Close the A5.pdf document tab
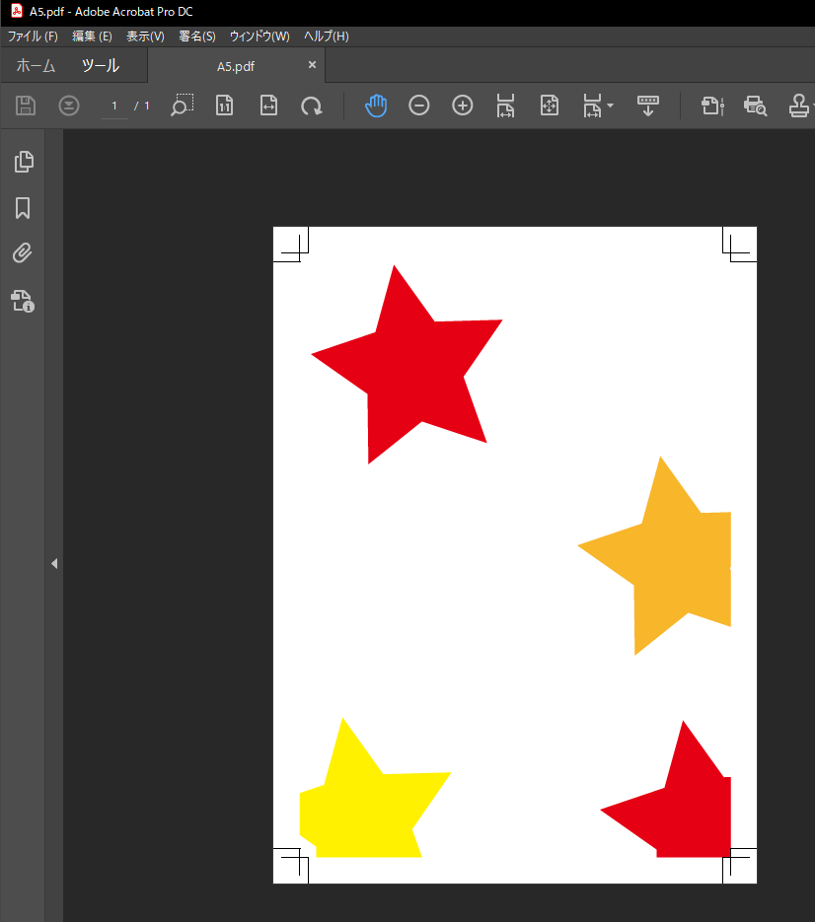This screenshot has width=815, height=922. coord(312,65)
